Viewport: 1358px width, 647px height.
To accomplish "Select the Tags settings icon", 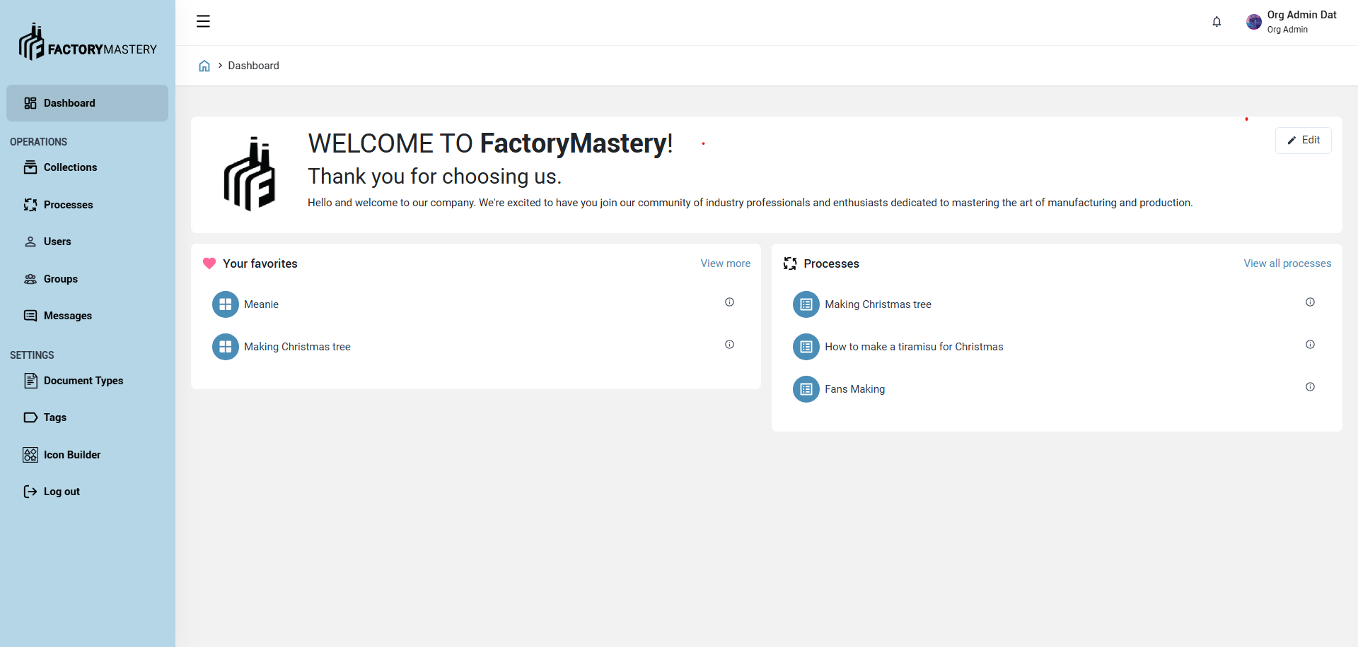I will tap(30, 417).
